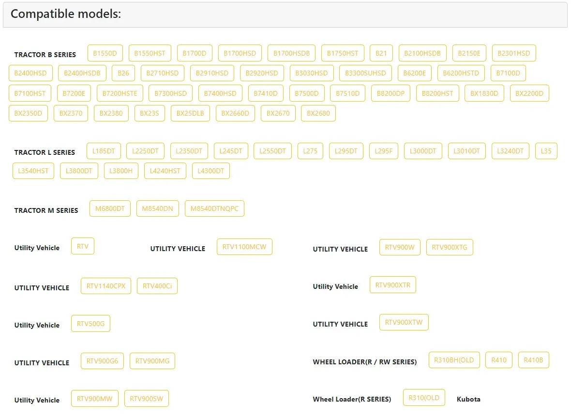Click the RTV900SW model tag
Screen dimensions: 571x418
pos(146,399)
